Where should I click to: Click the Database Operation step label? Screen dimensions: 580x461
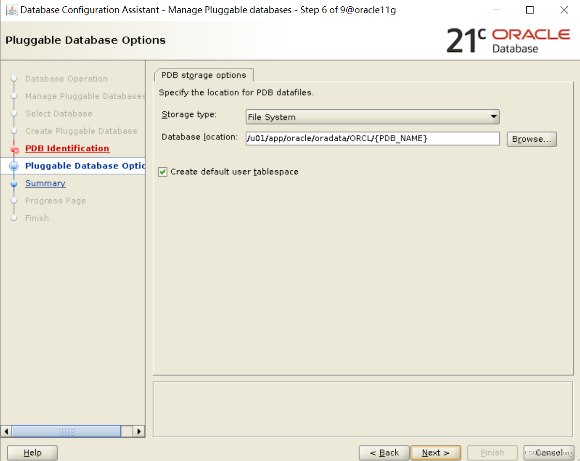click(66, 79)
